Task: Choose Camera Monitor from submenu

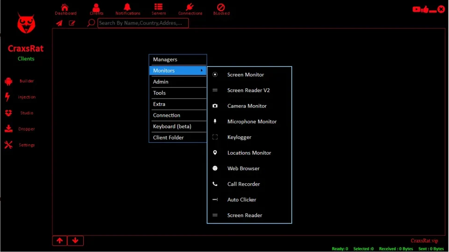Action: (249, 106)
